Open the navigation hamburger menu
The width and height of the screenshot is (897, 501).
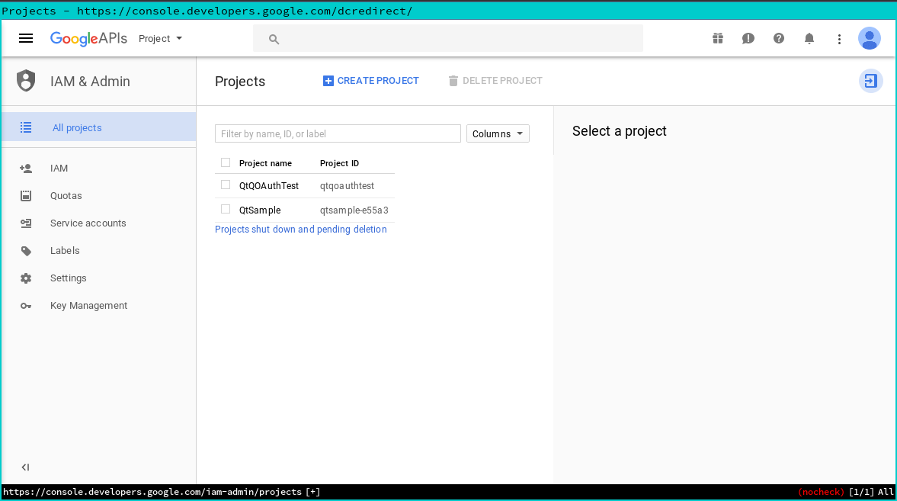(x=25, y=38)
